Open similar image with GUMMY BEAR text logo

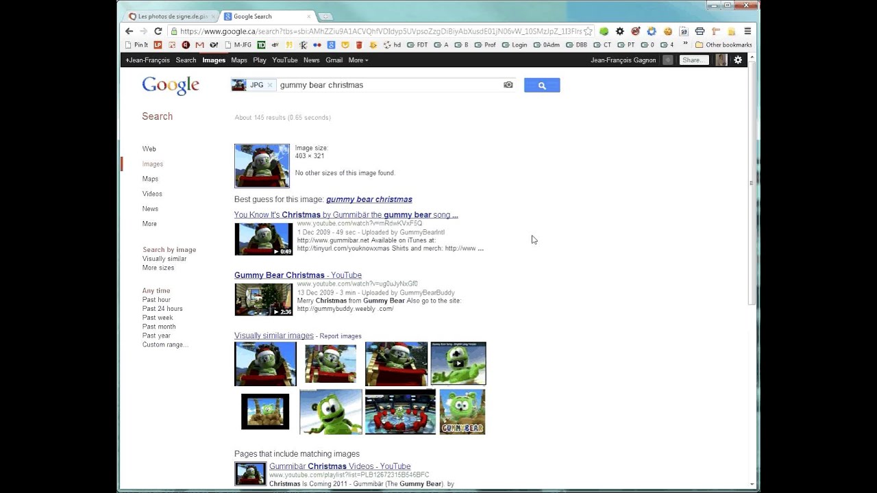tap(462, 412)
